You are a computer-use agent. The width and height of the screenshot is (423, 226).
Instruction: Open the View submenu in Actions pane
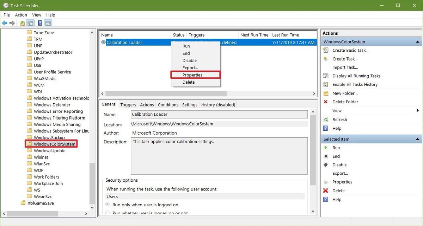pos(337,110)
